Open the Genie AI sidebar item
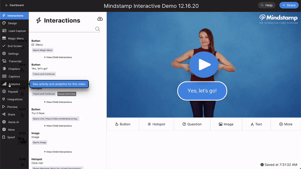 tap(13, 122)
